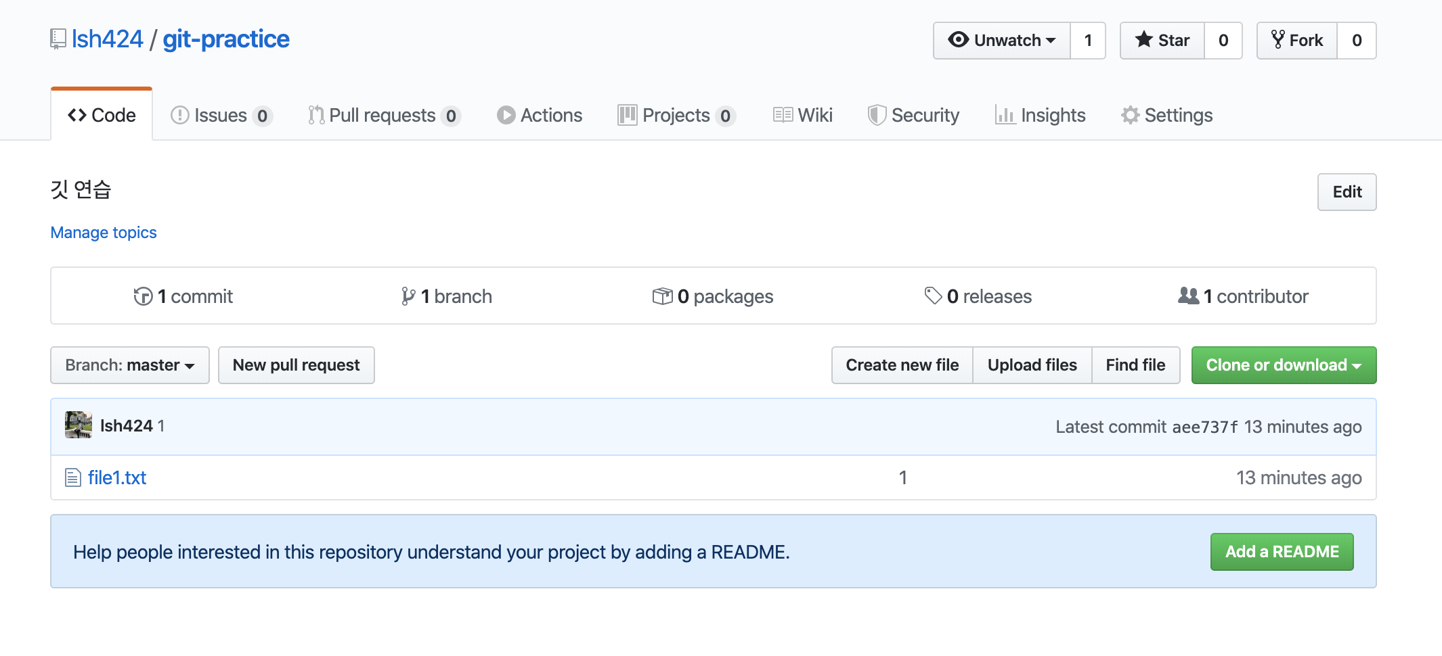Click Find file button

click(x=1136, y=365)
